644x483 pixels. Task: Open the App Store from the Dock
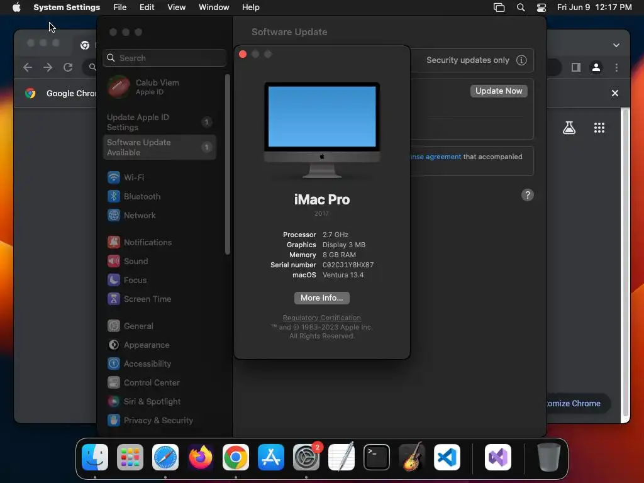tap(271, 457)
